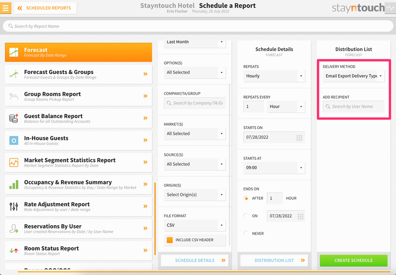
Task: Open the Select Origin(s) dropdown
Action: pos(195,195)
